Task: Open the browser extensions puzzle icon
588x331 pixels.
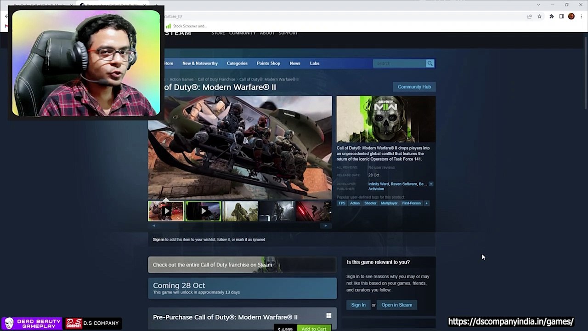Action: coord(551,16)
